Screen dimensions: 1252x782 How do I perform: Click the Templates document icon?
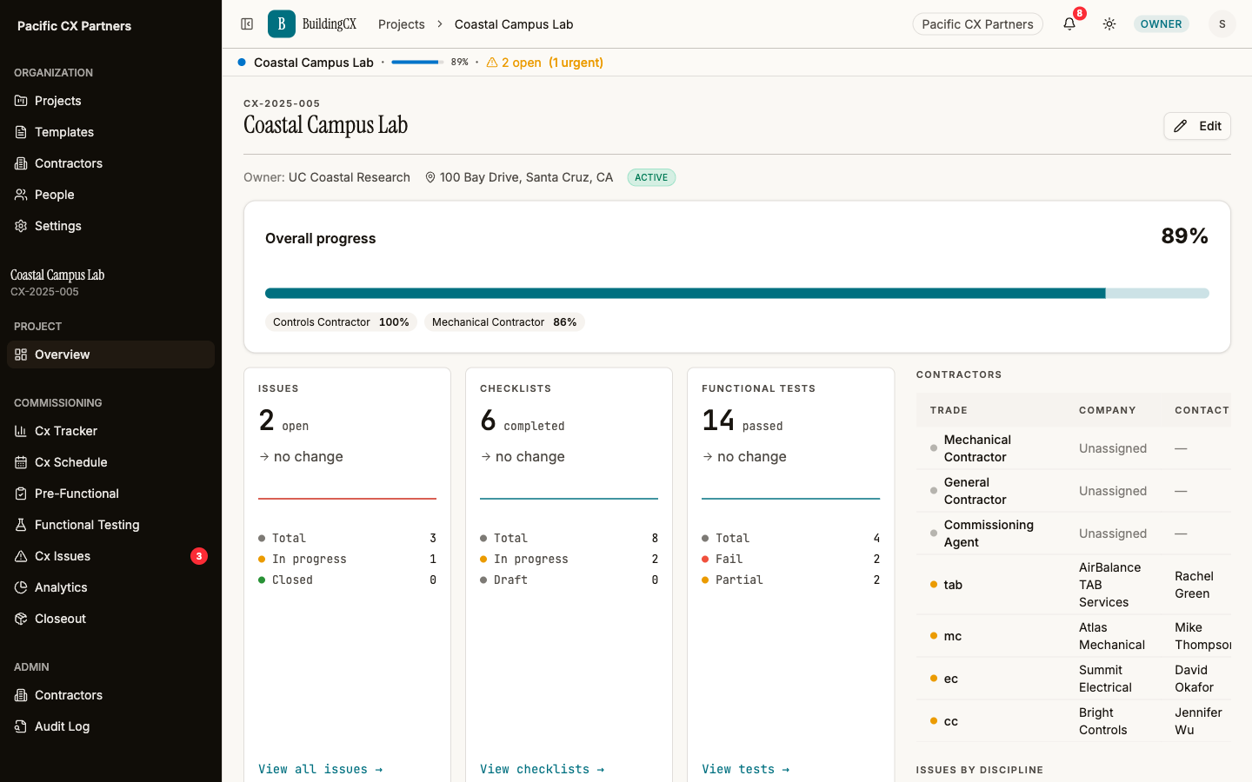pos(21,132)
